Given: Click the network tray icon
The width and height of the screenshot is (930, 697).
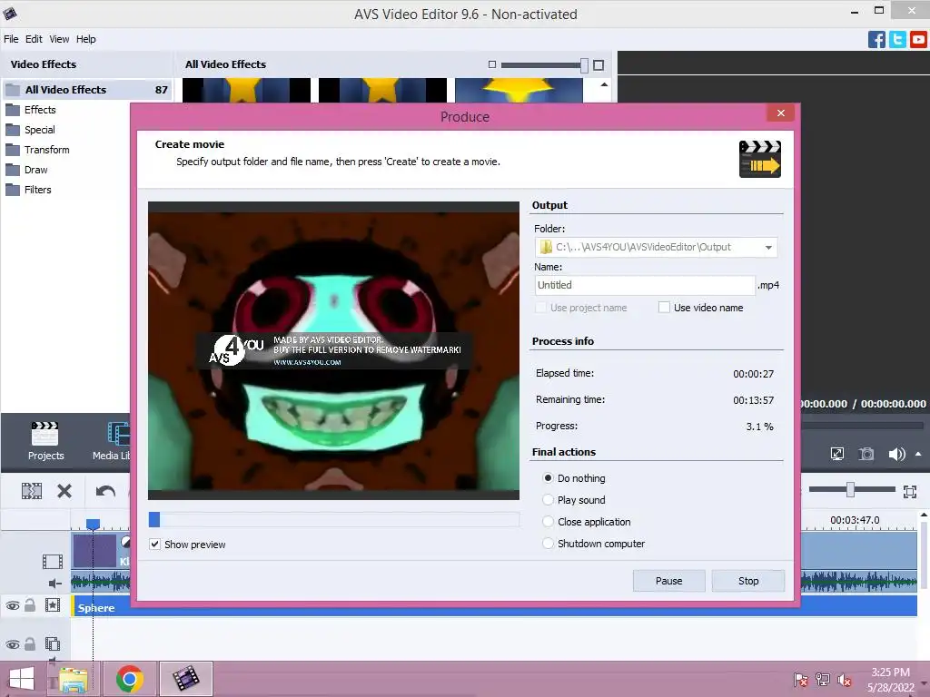Looking at the screenshot, I should (x=823, y=680).
